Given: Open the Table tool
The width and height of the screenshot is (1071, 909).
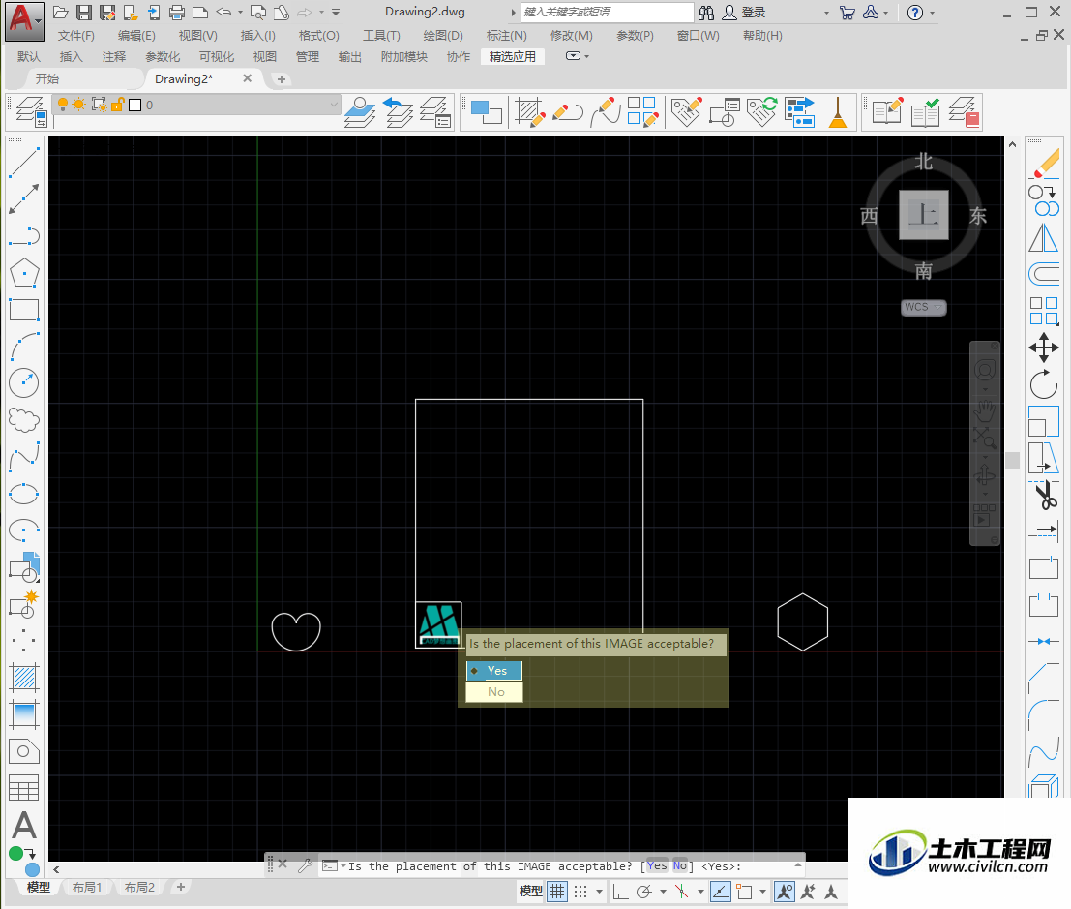Looking at the screenshot, I should tap(24, 788).
